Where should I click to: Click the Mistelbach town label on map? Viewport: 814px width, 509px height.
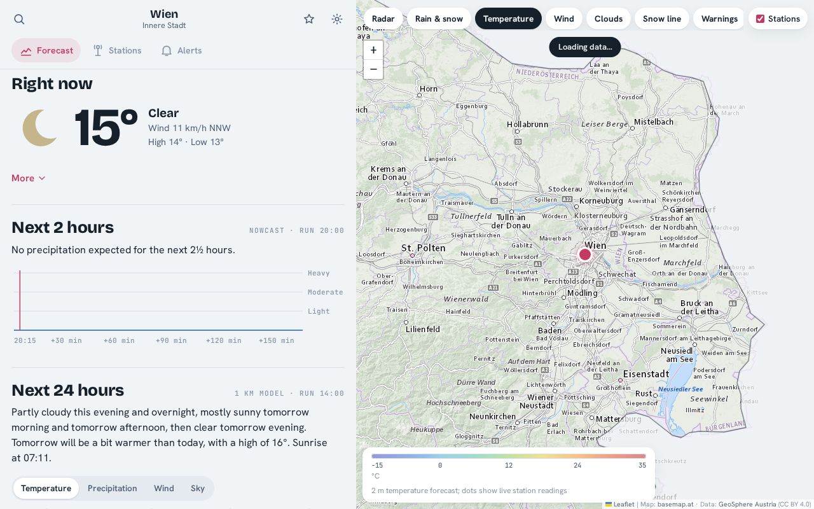[654, 122]
